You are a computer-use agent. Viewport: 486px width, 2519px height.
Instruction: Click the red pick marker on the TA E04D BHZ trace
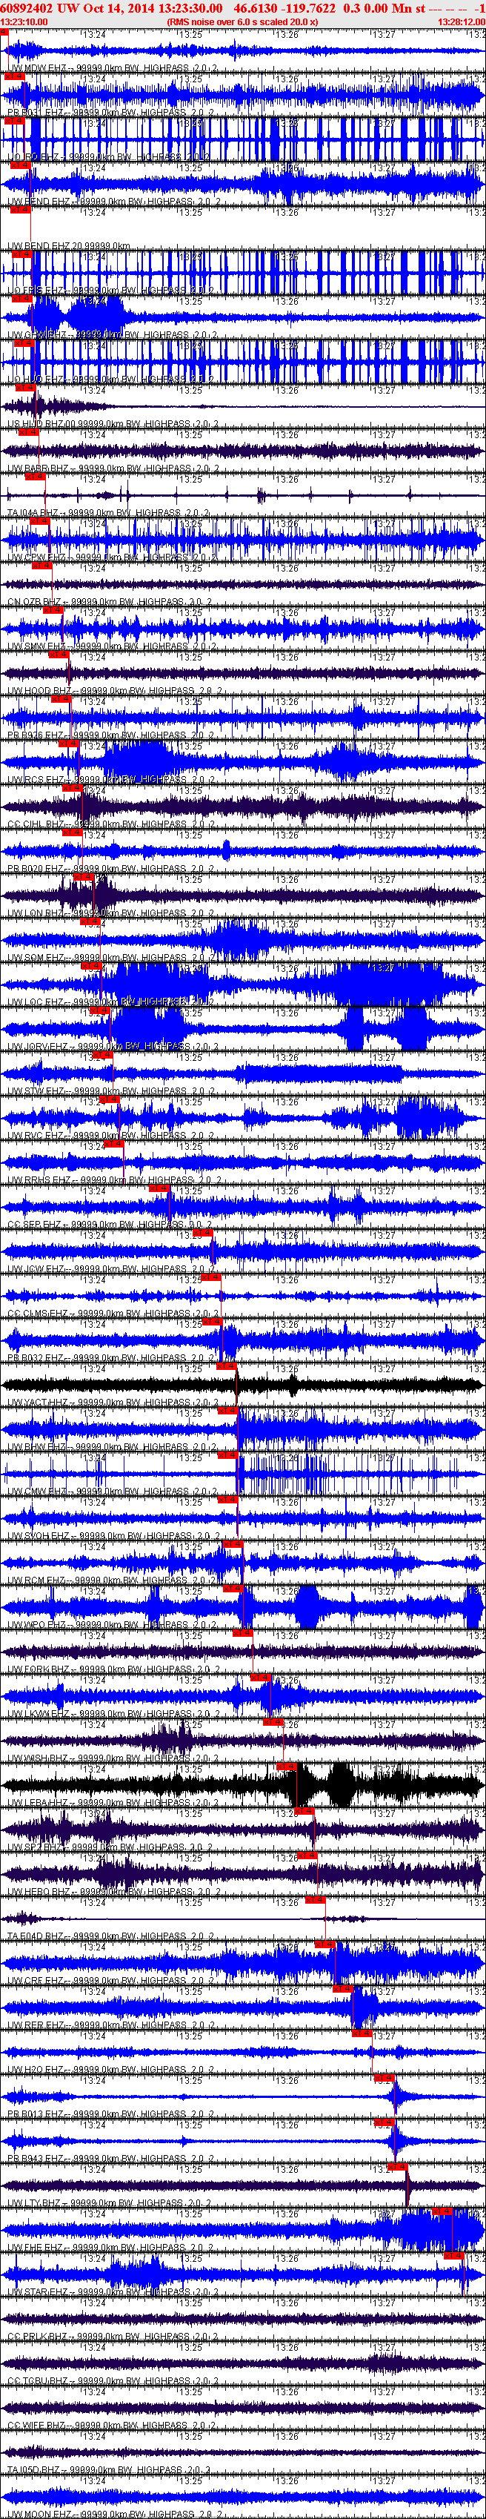[315, 1900]
